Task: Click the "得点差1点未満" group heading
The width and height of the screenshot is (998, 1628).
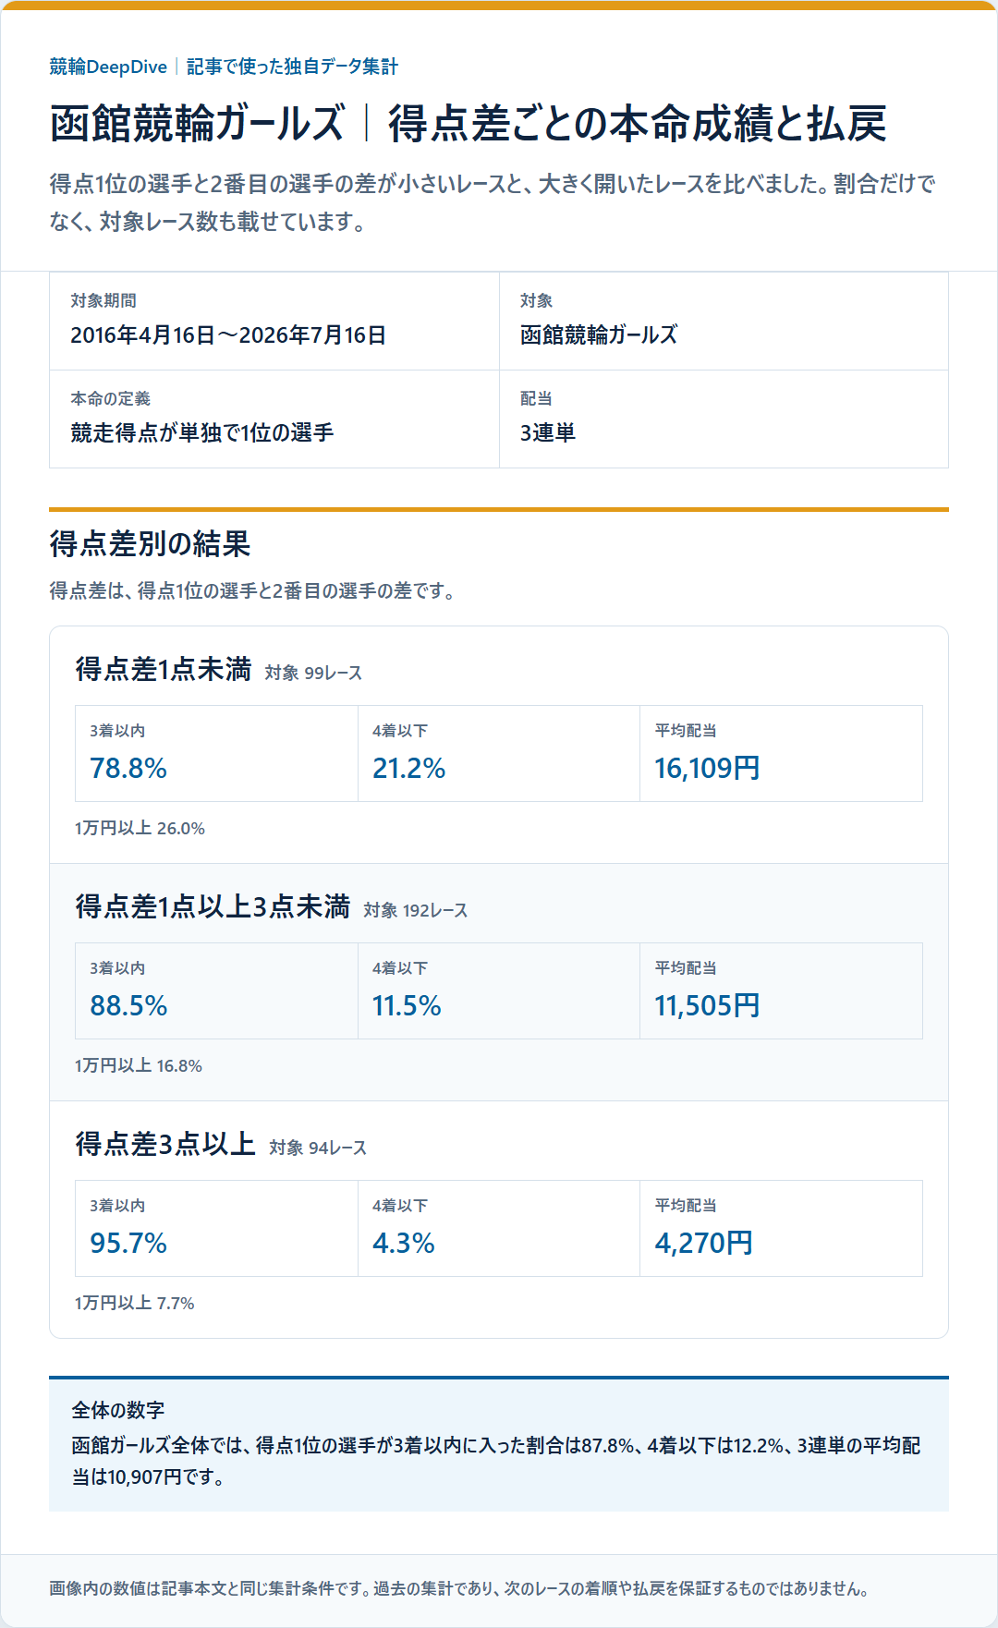Action: (x=164, y=669)
